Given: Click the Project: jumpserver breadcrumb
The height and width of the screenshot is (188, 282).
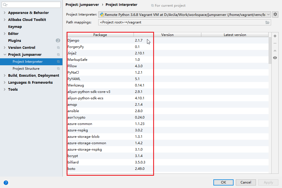Looking at the screenshot, I should 82,5.
